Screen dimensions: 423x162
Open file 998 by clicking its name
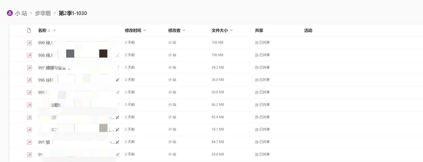(46, 55)
